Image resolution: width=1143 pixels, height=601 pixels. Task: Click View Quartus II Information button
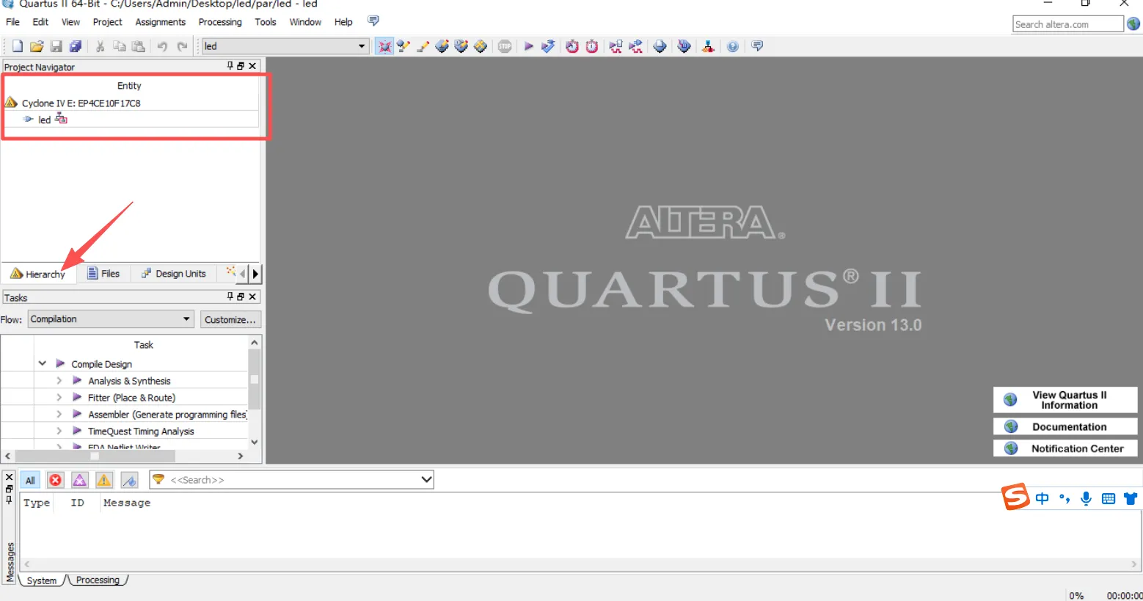point(1065,400)
